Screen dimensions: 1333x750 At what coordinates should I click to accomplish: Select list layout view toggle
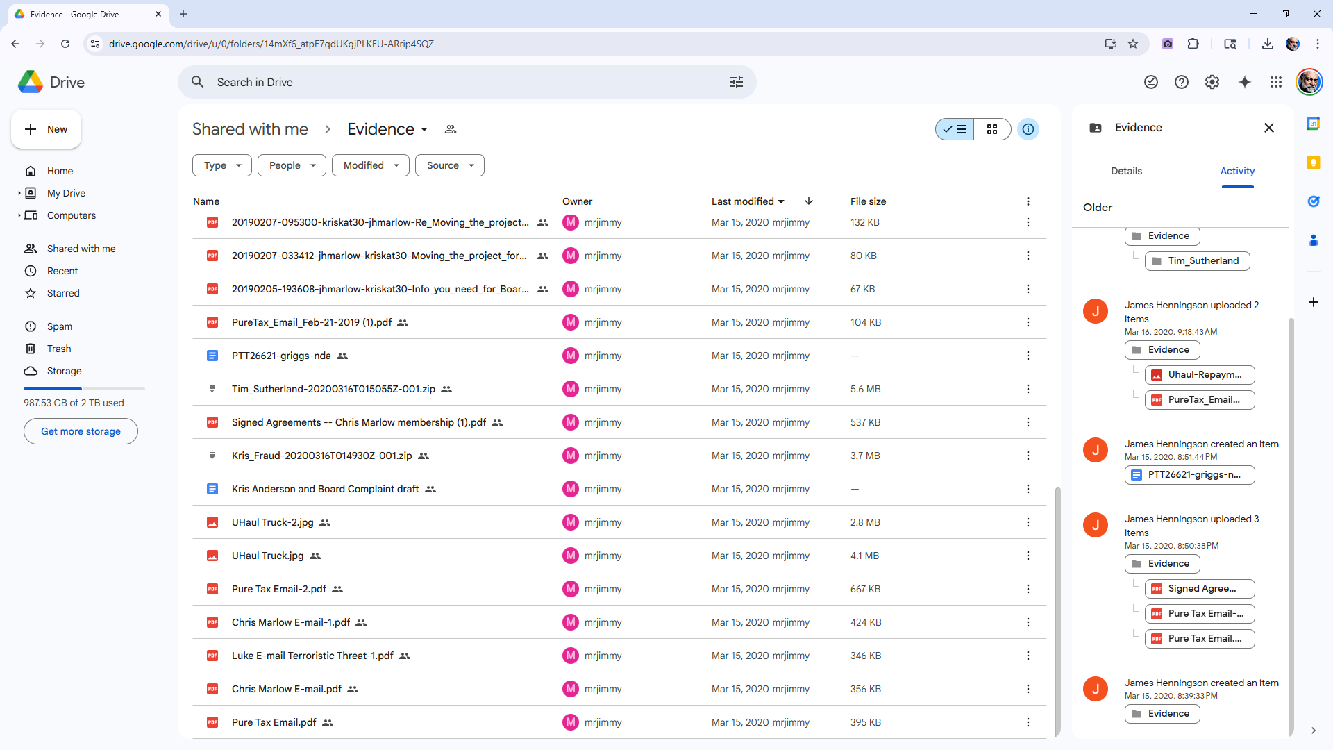point(955,129)
